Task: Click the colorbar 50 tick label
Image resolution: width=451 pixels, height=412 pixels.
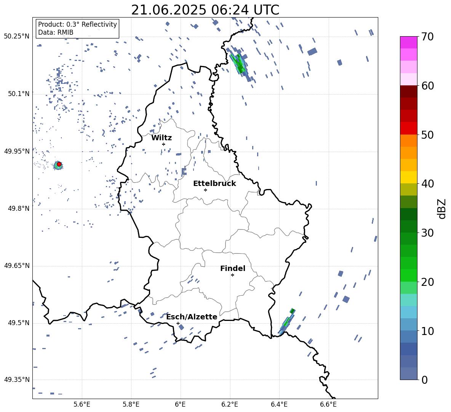Action: (x=427, y=135)
